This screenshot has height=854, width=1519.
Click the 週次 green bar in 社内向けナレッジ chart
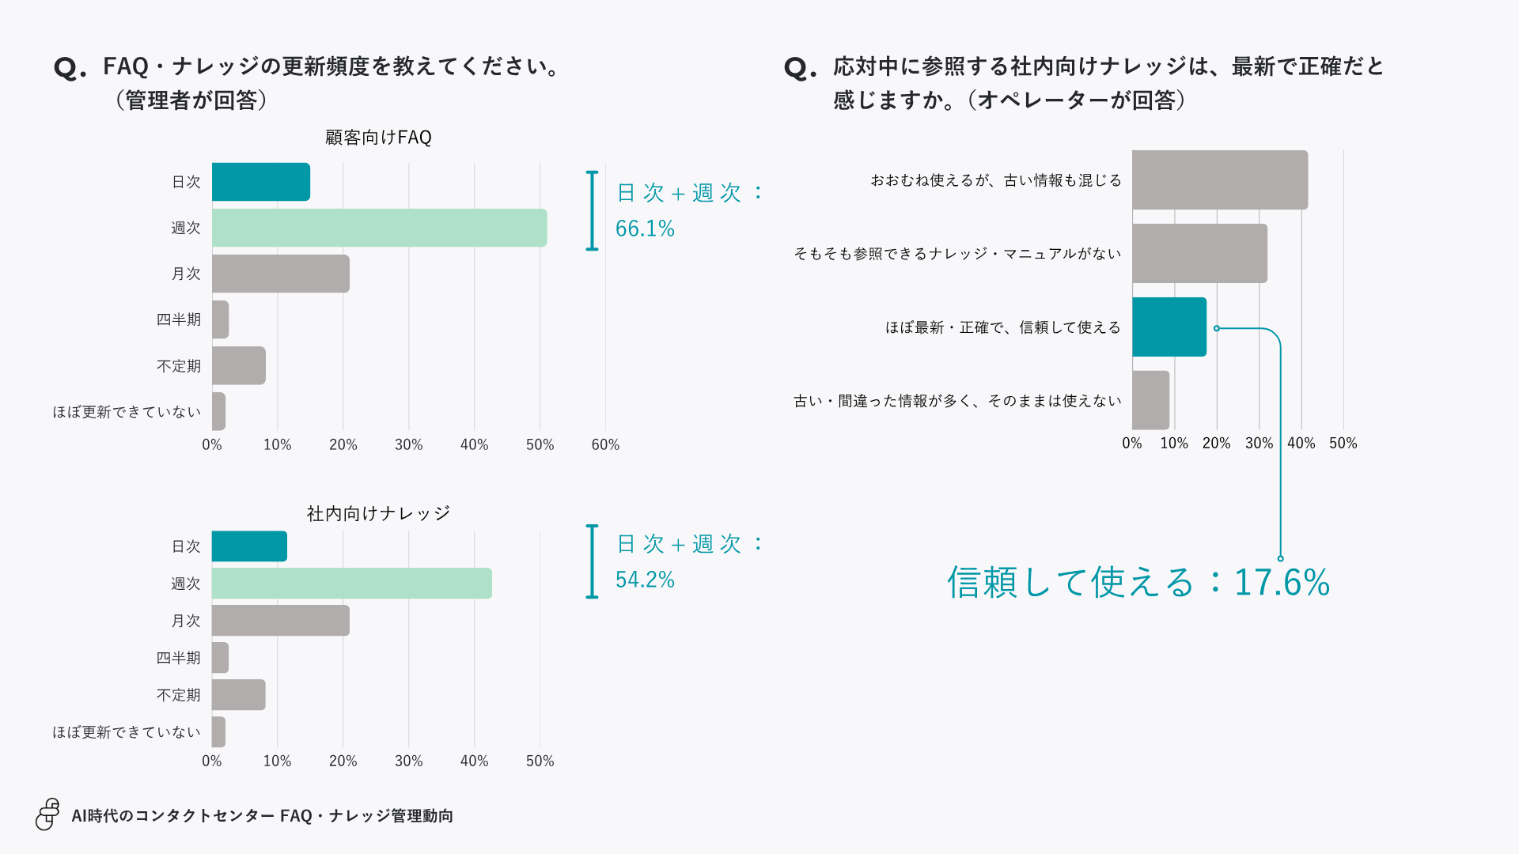[352, 584]
